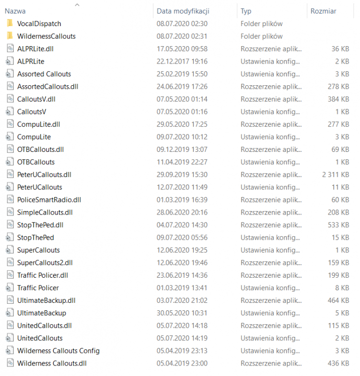Viewport: 360px width, 376px height.
Task: Select the file name Wilderness Callouts.dll
Action: point(52,363)
